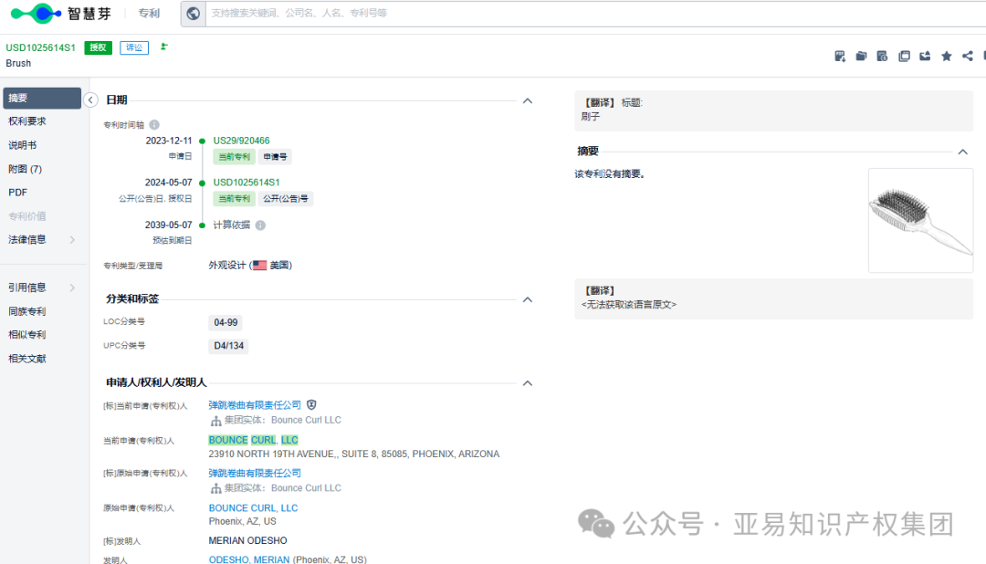Open the assignee link BOUNCE CURL, LLC
Screen dimensions: 986x564
[x=251, y=439]
